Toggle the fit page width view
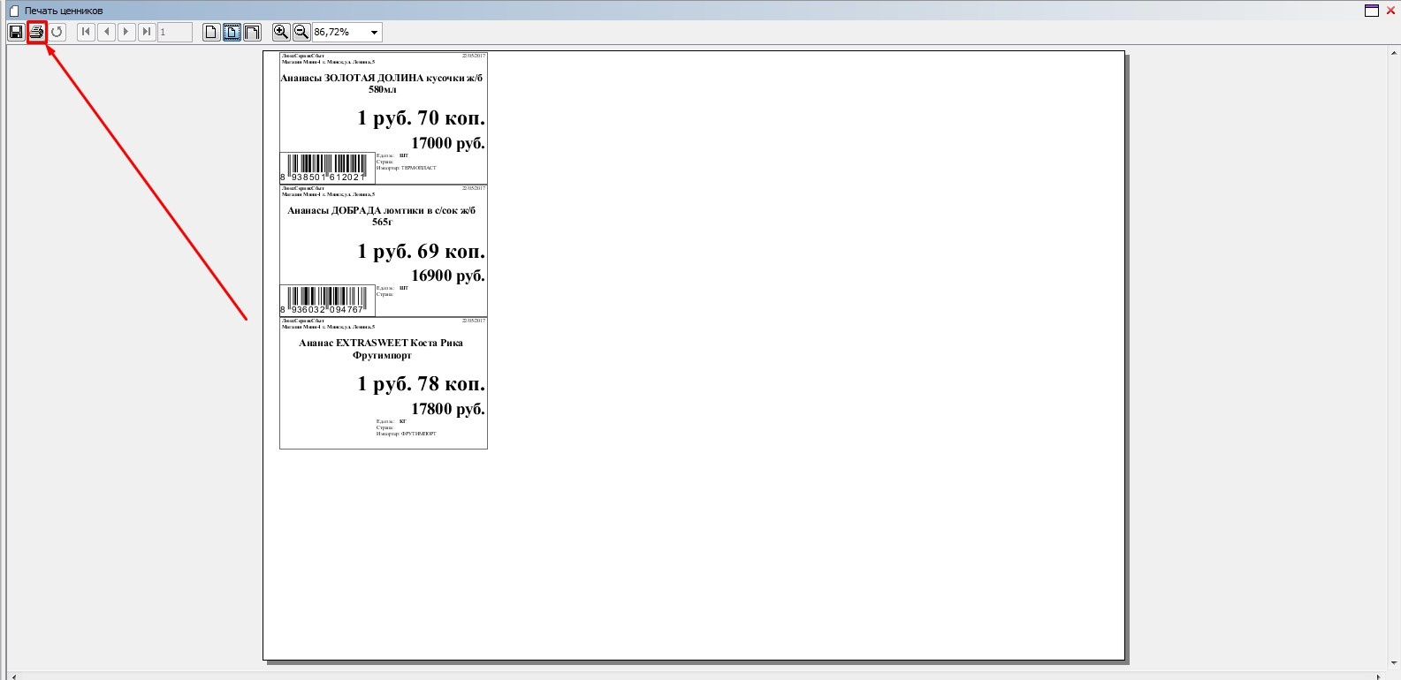The image size is (1401, 680). click(x=252, y=33)
